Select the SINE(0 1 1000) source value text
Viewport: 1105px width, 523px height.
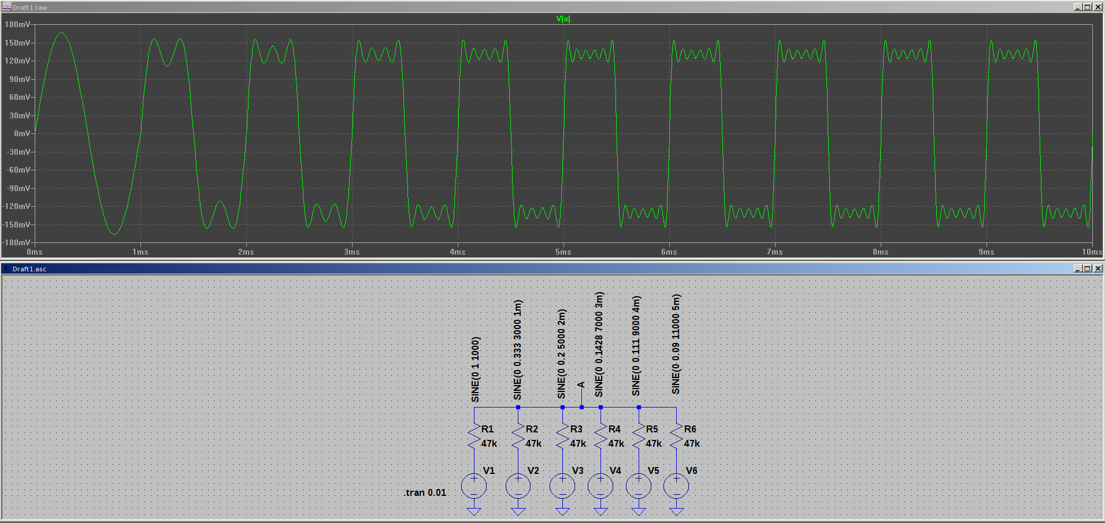(x=475, y=369)
